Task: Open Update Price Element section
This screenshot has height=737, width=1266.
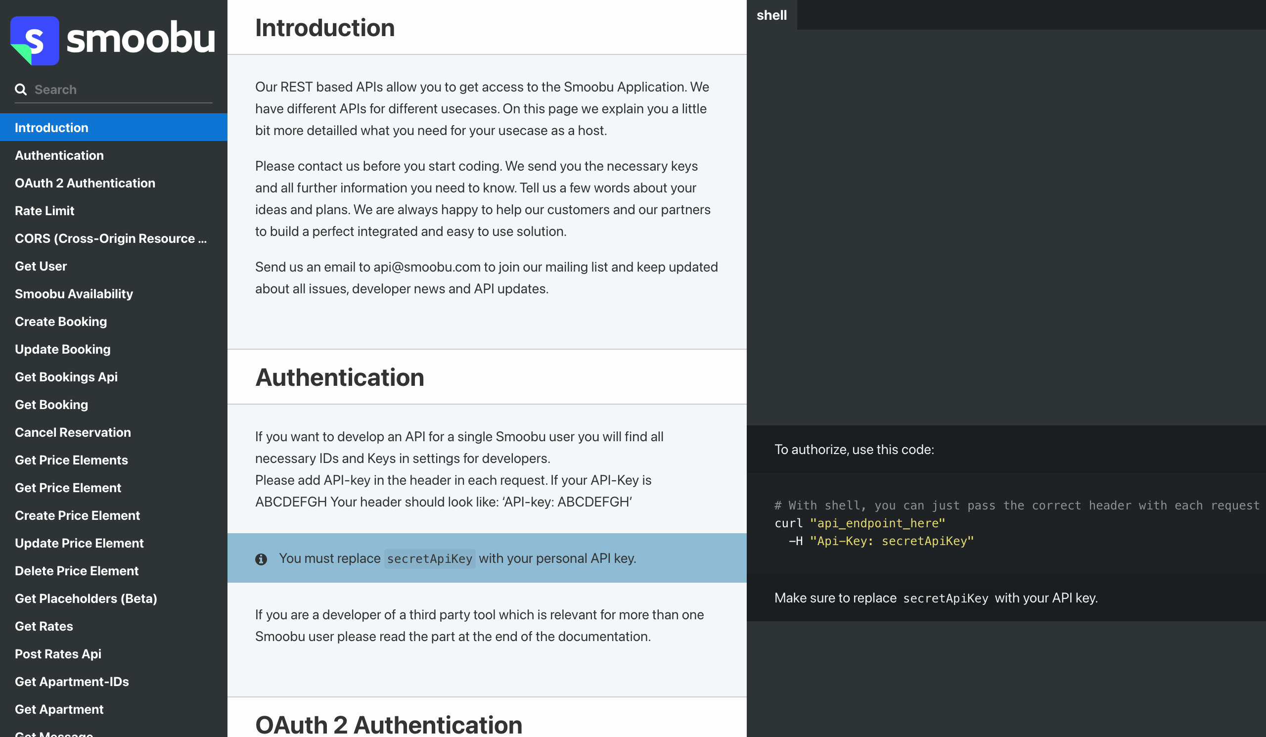Action: pos(114,543)
